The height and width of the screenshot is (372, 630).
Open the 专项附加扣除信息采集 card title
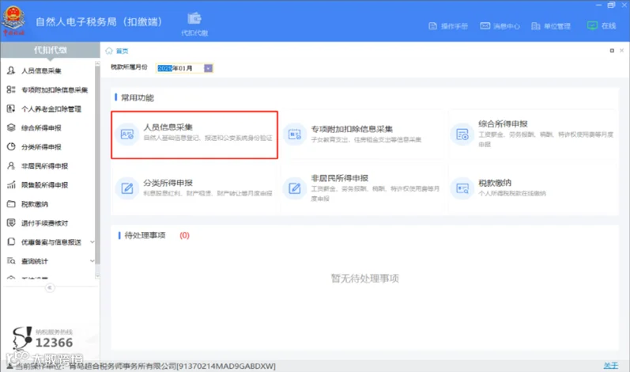tap(352, 129)
